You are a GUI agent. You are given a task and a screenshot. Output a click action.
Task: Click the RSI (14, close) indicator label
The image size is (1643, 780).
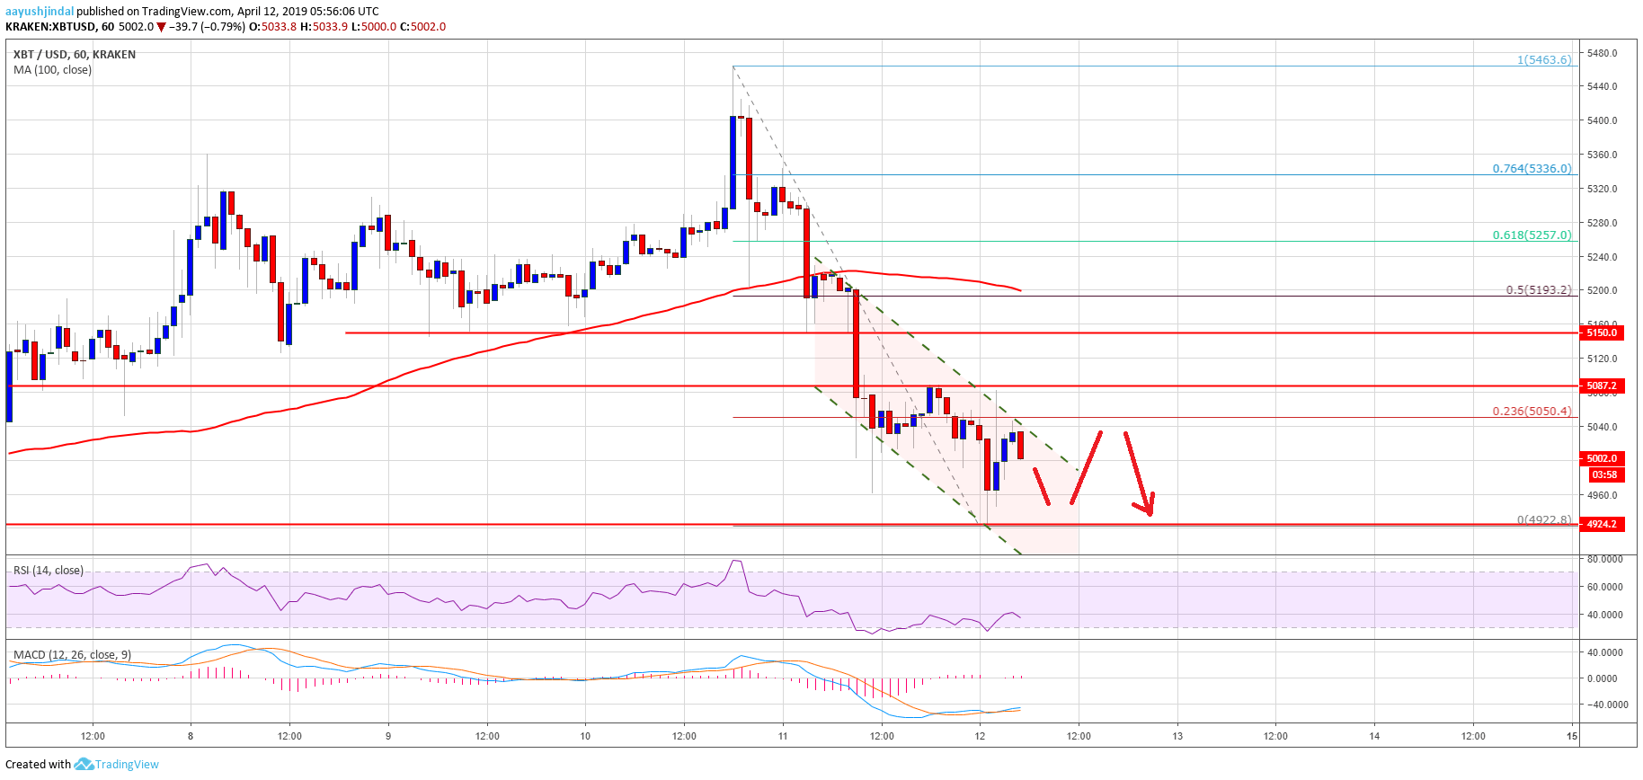pos(49,571)
